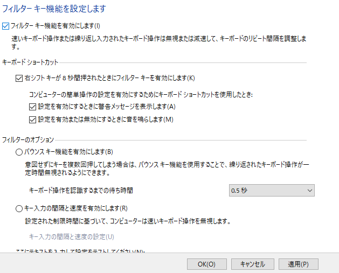Click the description starting 速いキーボード操作または繰り返し

(156, 38)
